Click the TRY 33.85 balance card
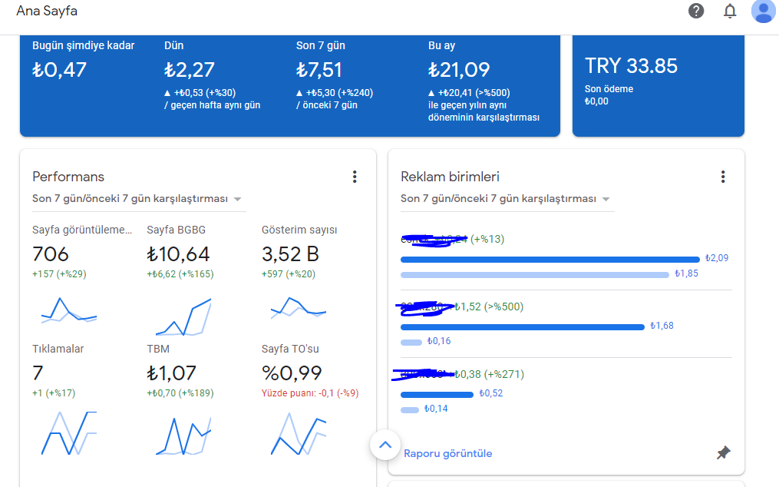Screen dimensions: 779x487 pos(659,85)
